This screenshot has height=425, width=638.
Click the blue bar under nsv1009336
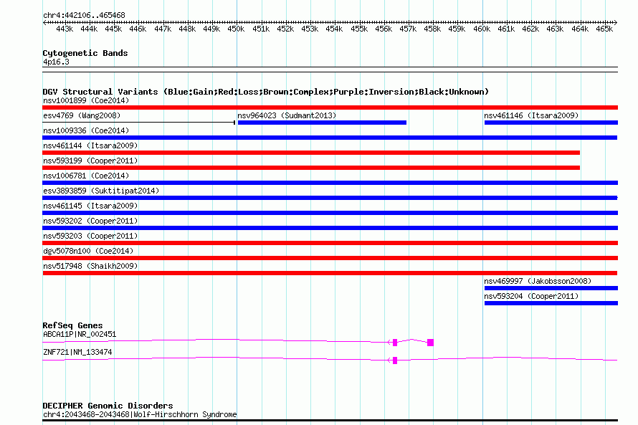click(x=330, y=138)
